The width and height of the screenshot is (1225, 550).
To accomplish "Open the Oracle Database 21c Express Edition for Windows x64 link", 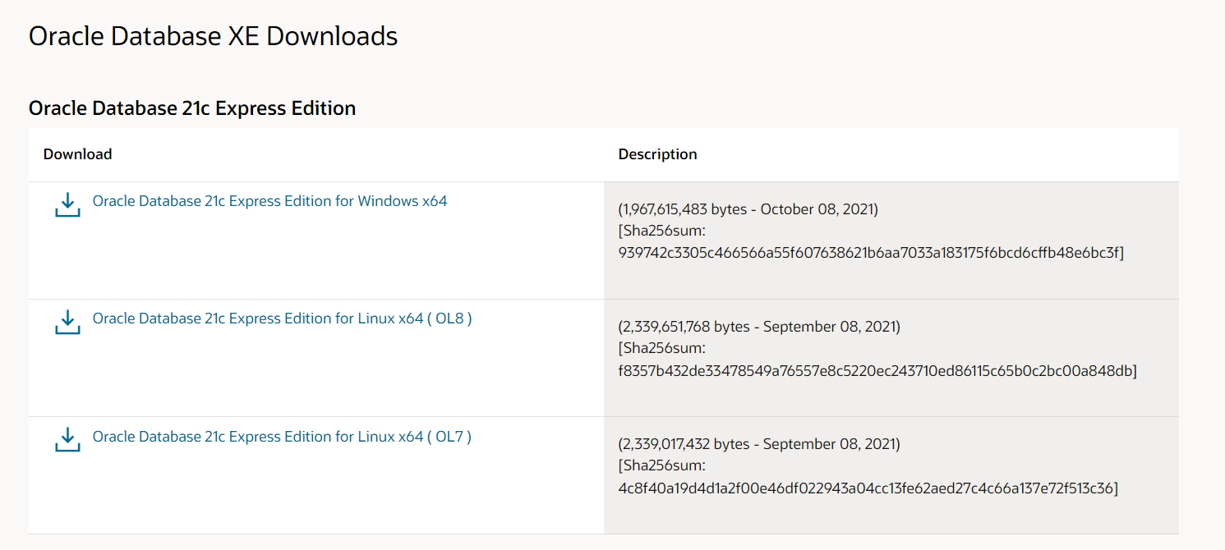I will pyautogui.click(x=269, y=201).
